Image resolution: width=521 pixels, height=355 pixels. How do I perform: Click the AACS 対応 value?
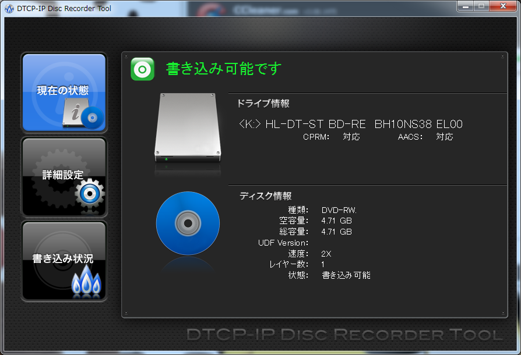click(445, 137)
